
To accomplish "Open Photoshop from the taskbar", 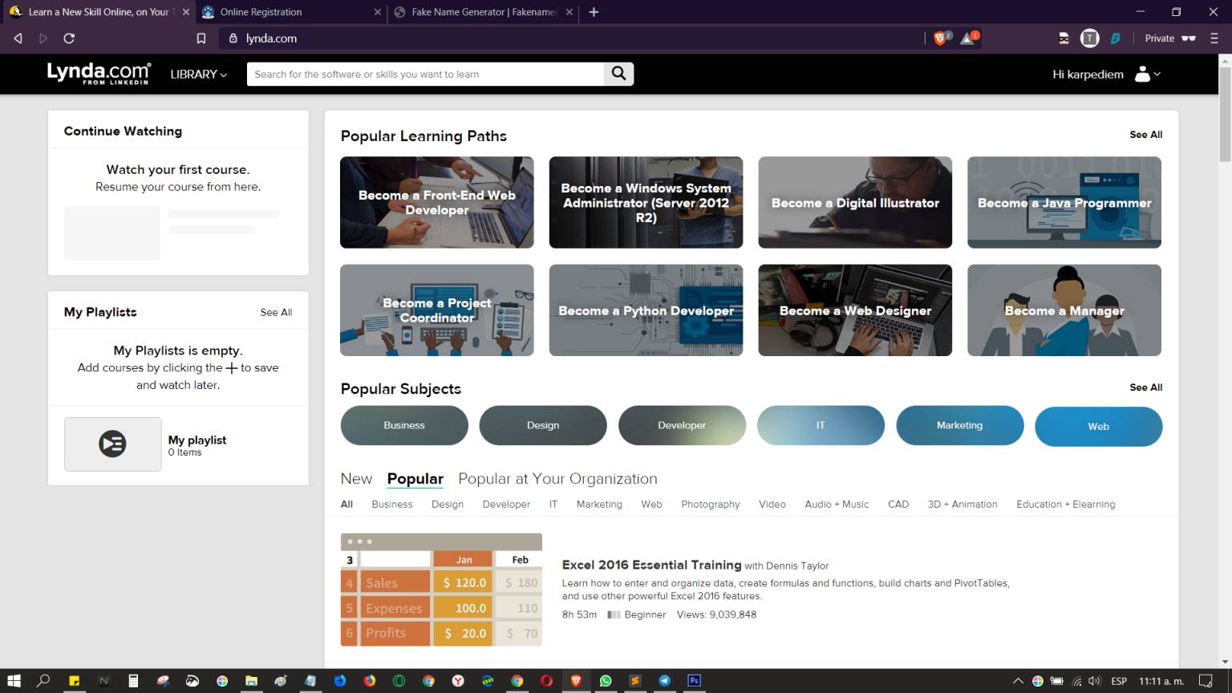I will pos(695,681).
